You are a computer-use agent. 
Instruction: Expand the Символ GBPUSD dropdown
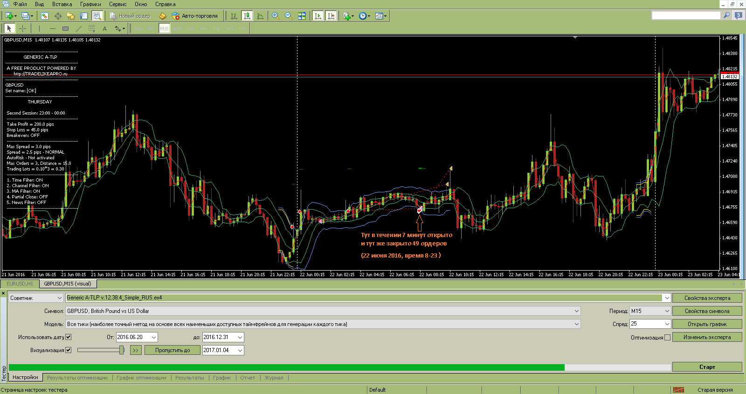(x=576, y=311)
